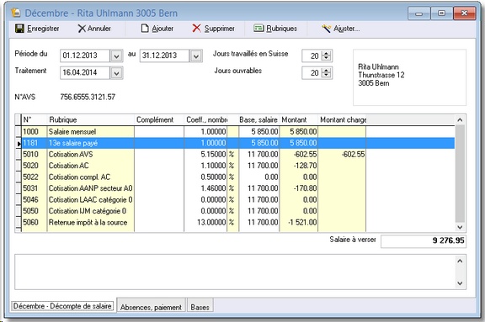Viewport: 485px width, 322px height.
Task: Click the Jours travaillés en Suisse spinner arrows
Action: (x=327, y=55)
